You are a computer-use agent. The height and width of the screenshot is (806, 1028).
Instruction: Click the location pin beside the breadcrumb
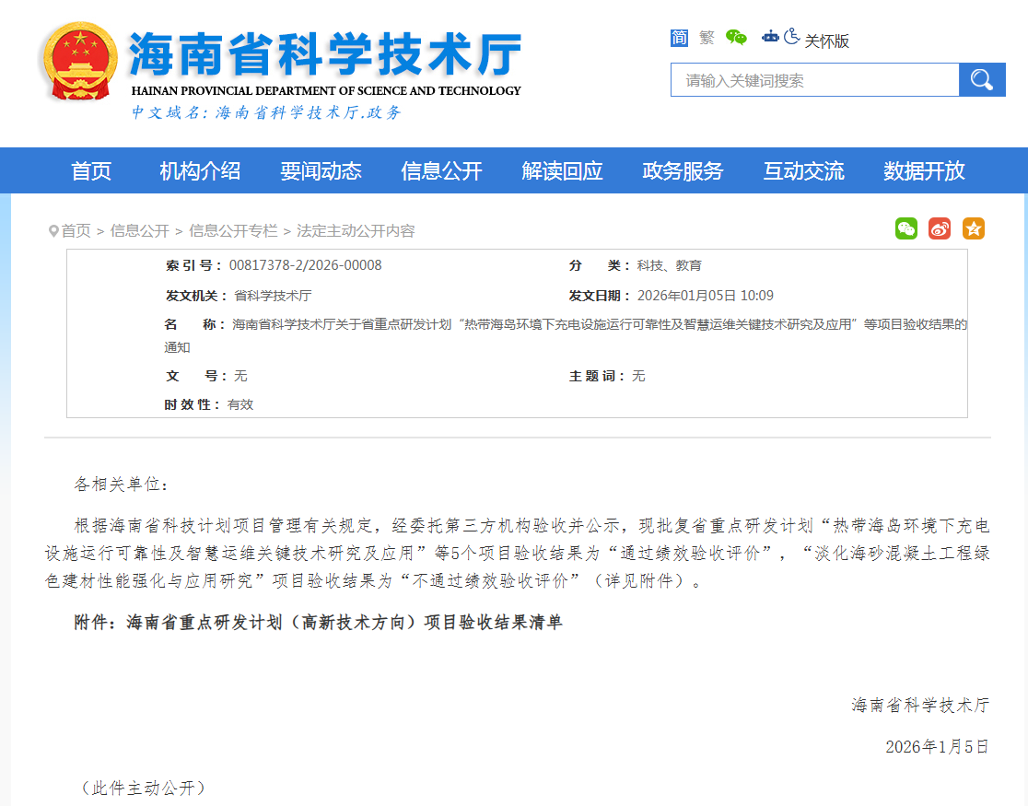(x=53, y=230)
